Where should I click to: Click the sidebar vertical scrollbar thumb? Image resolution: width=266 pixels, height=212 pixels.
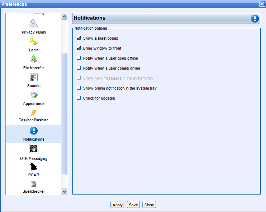coord(64,114)
